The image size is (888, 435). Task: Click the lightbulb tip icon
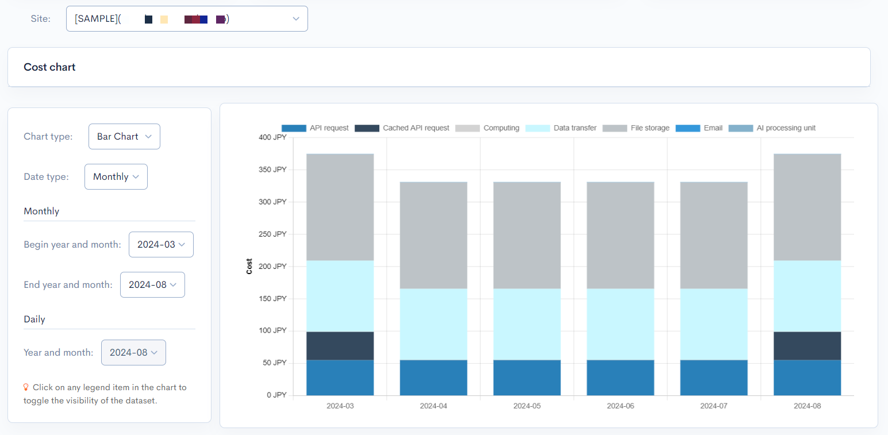(x=26, y=387)
